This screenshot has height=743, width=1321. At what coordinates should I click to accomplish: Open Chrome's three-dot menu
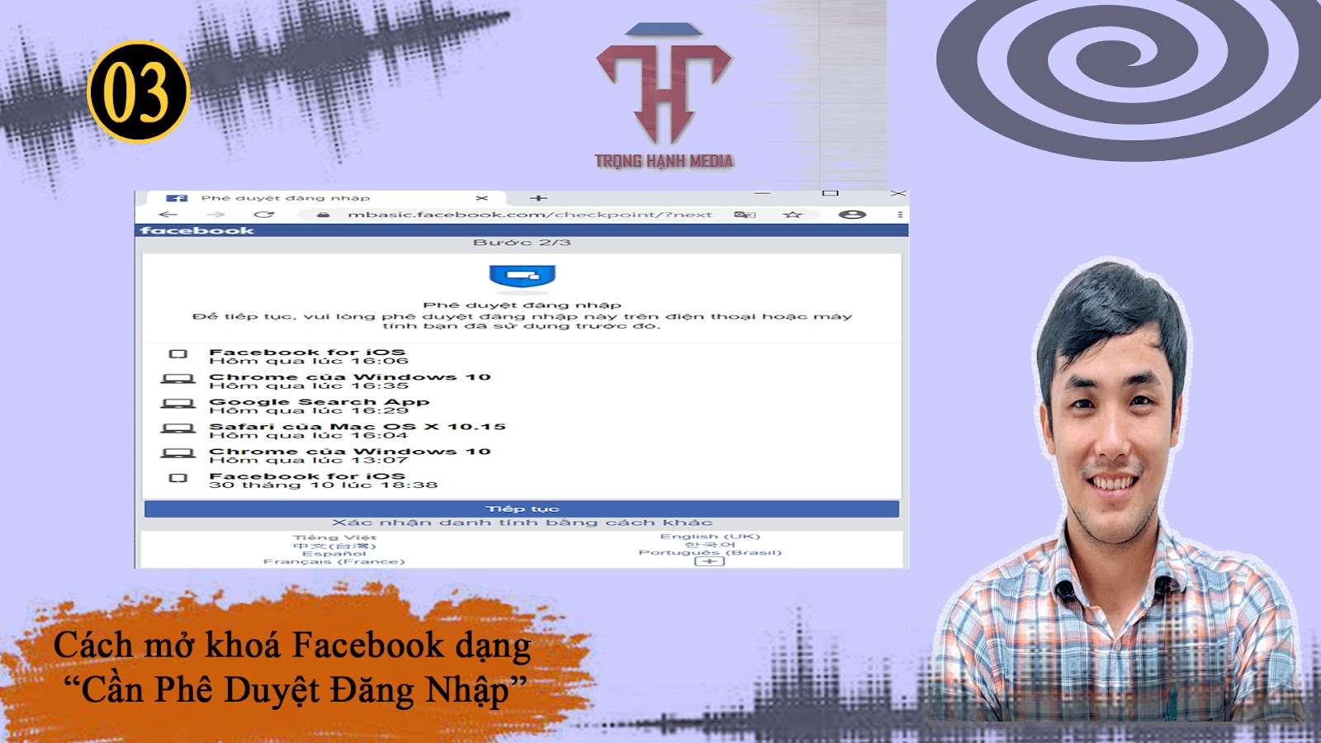(x=900, y=215)
